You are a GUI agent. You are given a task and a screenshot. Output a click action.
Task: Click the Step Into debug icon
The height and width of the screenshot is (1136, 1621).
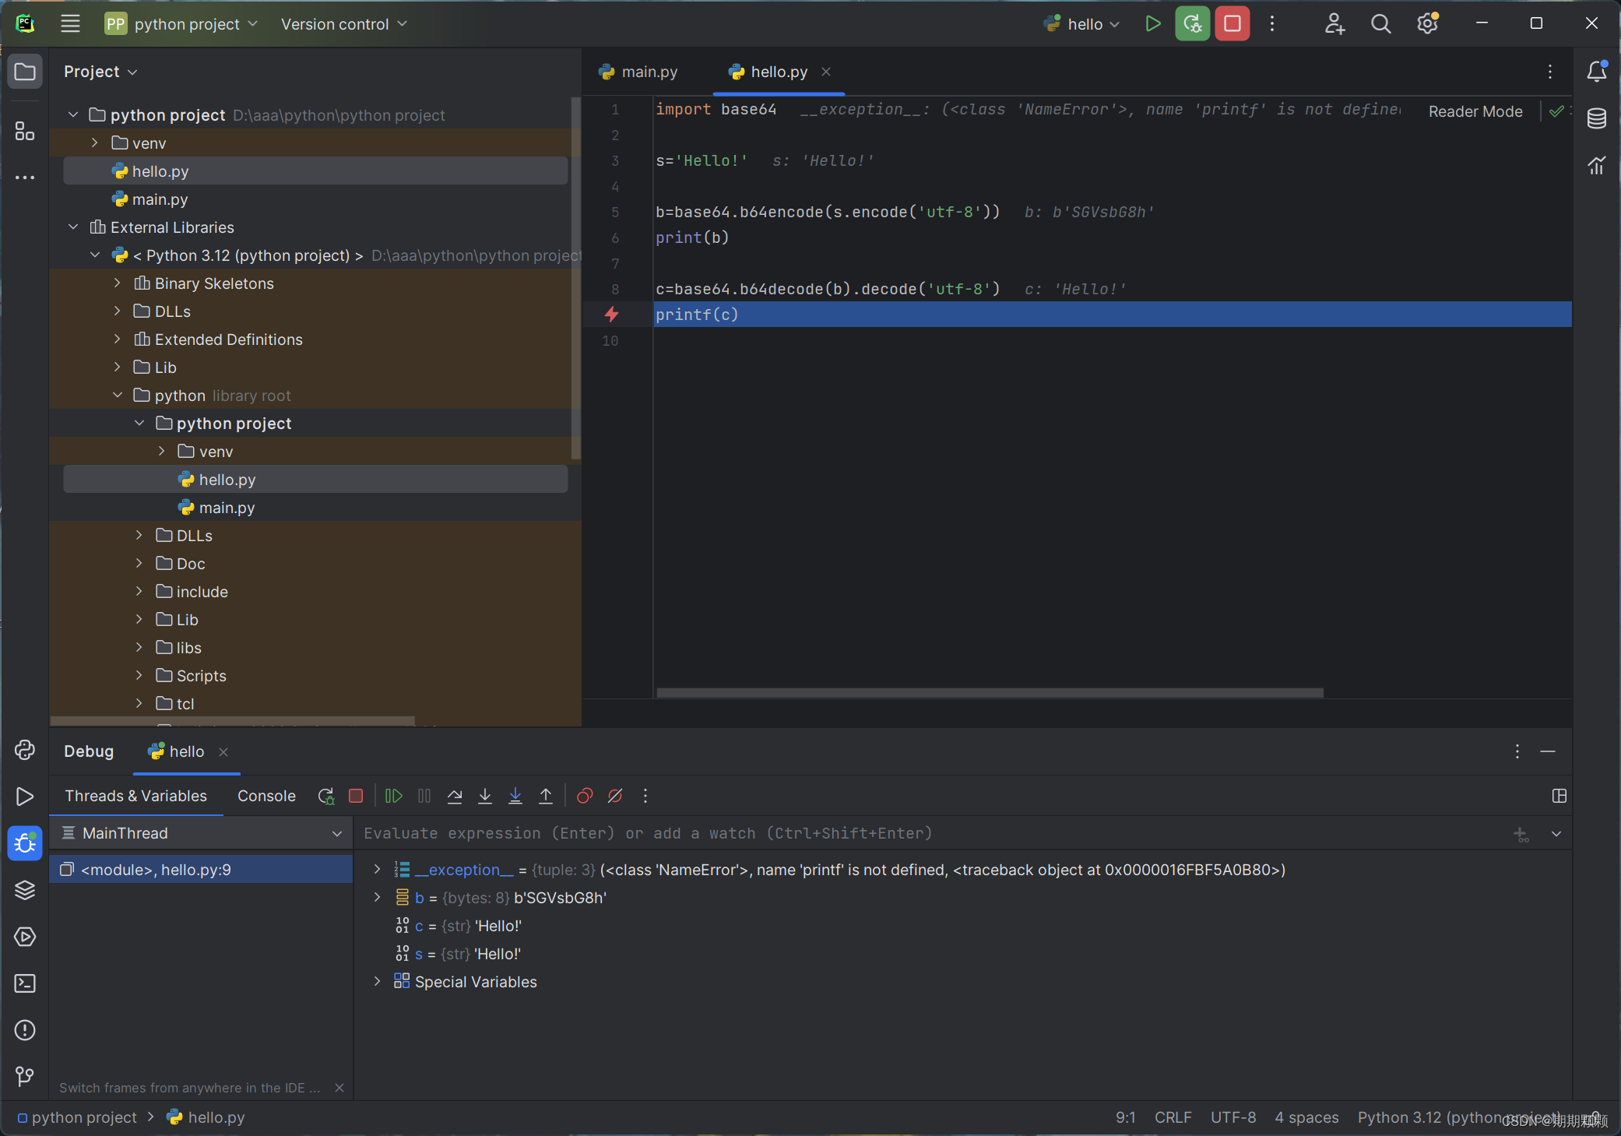click(485, 796)
